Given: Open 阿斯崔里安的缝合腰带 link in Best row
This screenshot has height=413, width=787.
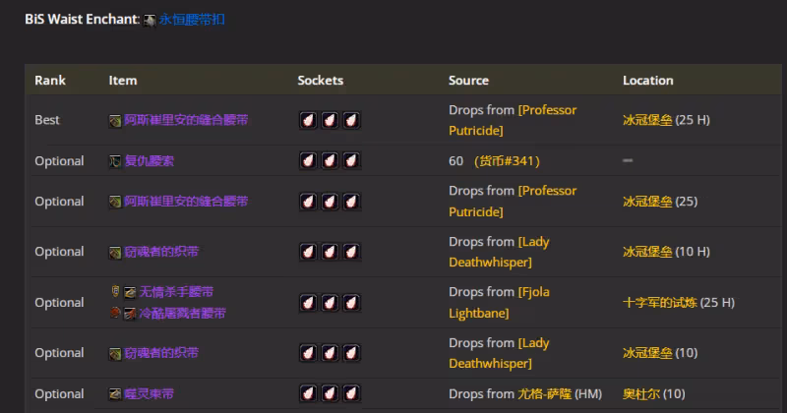Looking at the screenshot, I should click(x=186, y=120).
